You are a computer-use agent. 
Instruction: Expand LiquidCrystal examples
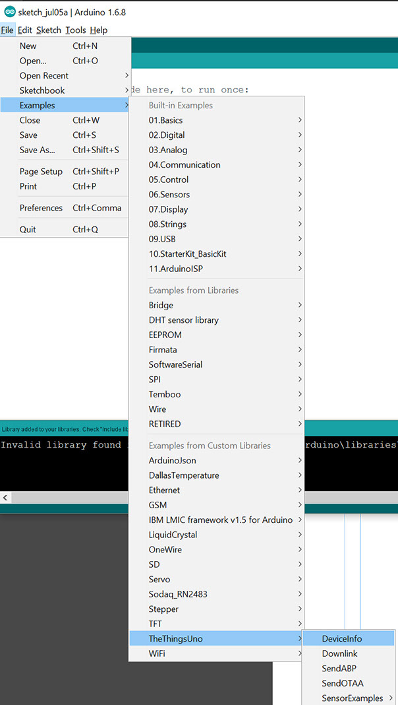217,534
